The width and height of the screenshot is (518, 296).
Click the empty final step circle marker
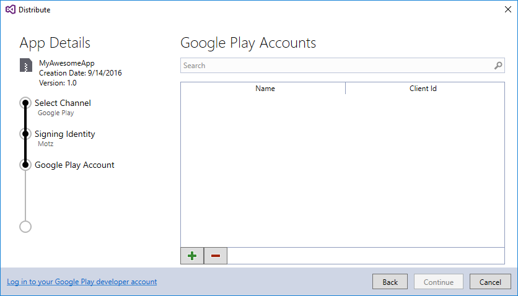point(25,227)
